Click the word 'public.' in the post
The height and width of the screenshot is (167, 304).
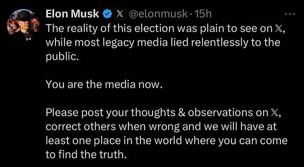[62, 57]
